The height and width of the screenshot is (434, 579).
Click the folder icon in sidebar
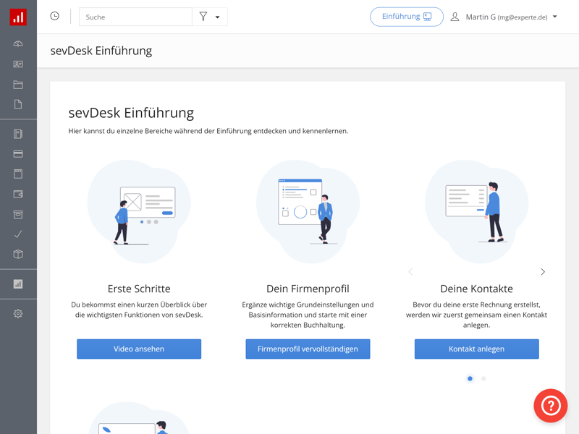(x=18, y=85)
